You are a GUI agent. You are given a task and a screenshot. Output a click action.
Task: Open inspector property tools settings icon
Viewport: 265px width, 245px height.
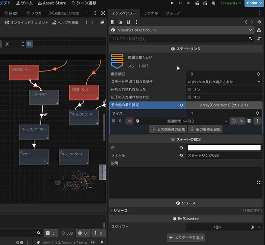coord(259,39)
